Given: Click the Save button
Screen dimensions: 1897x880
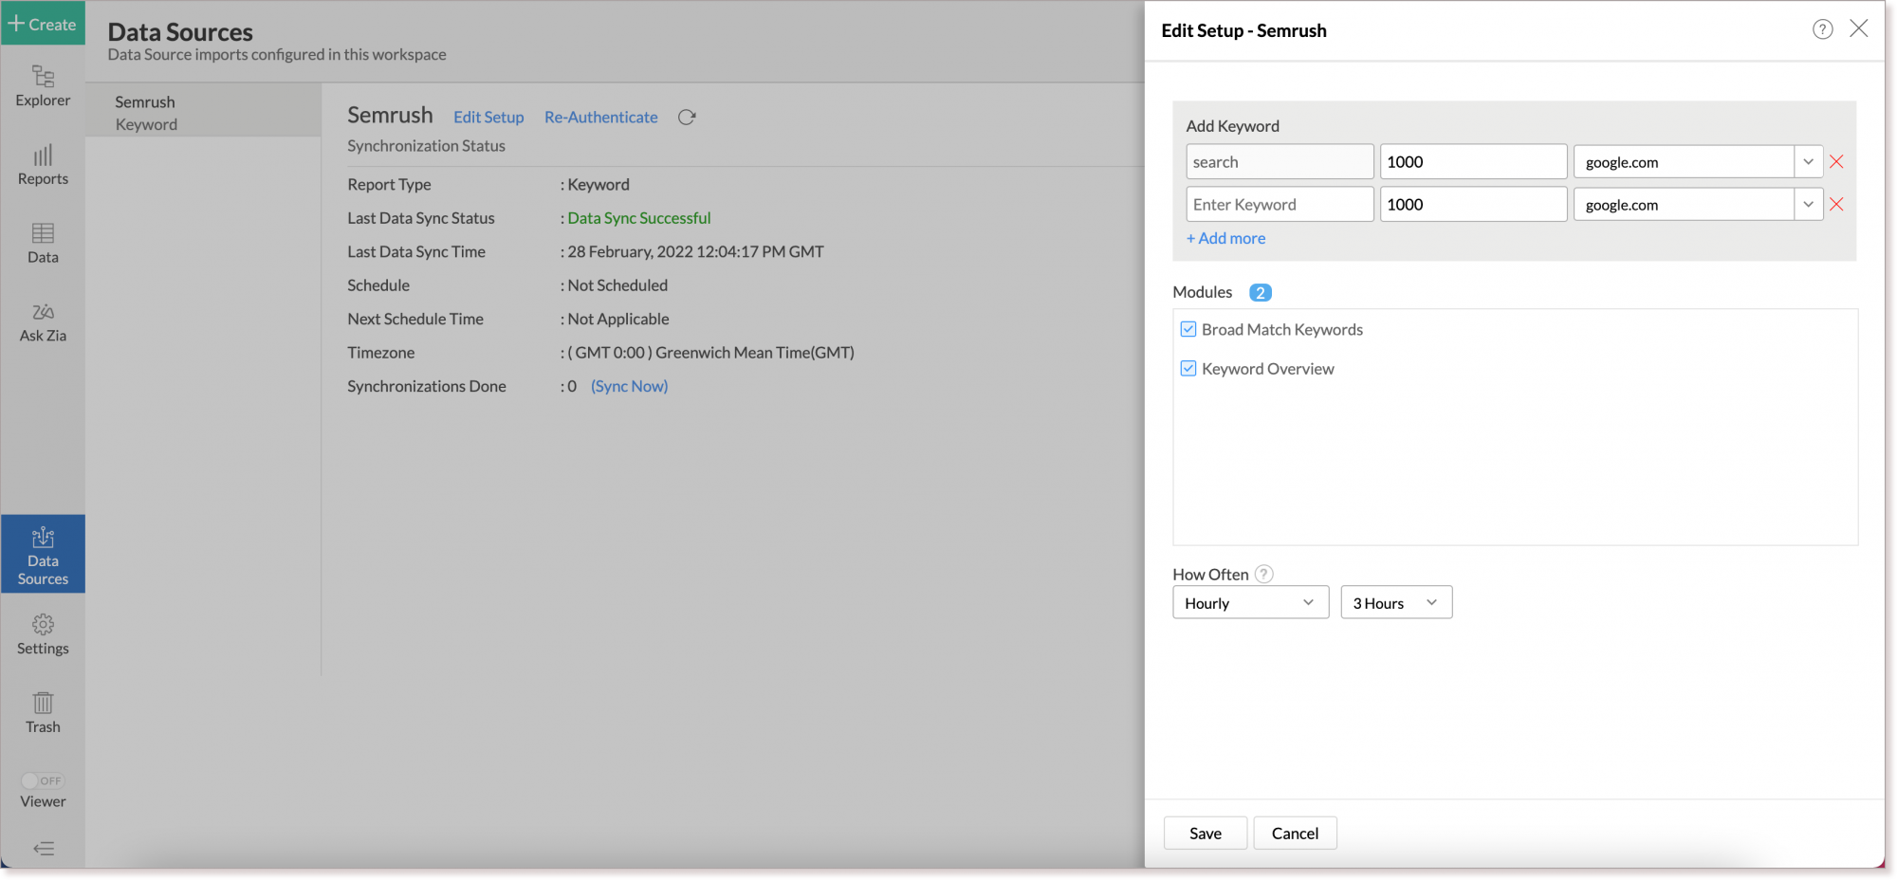Looking at the screenshot, I should [1206, 833].
